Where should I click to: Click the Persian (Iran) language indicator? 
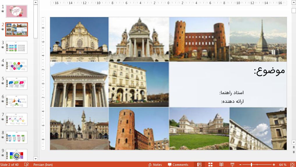coord(43,165)
